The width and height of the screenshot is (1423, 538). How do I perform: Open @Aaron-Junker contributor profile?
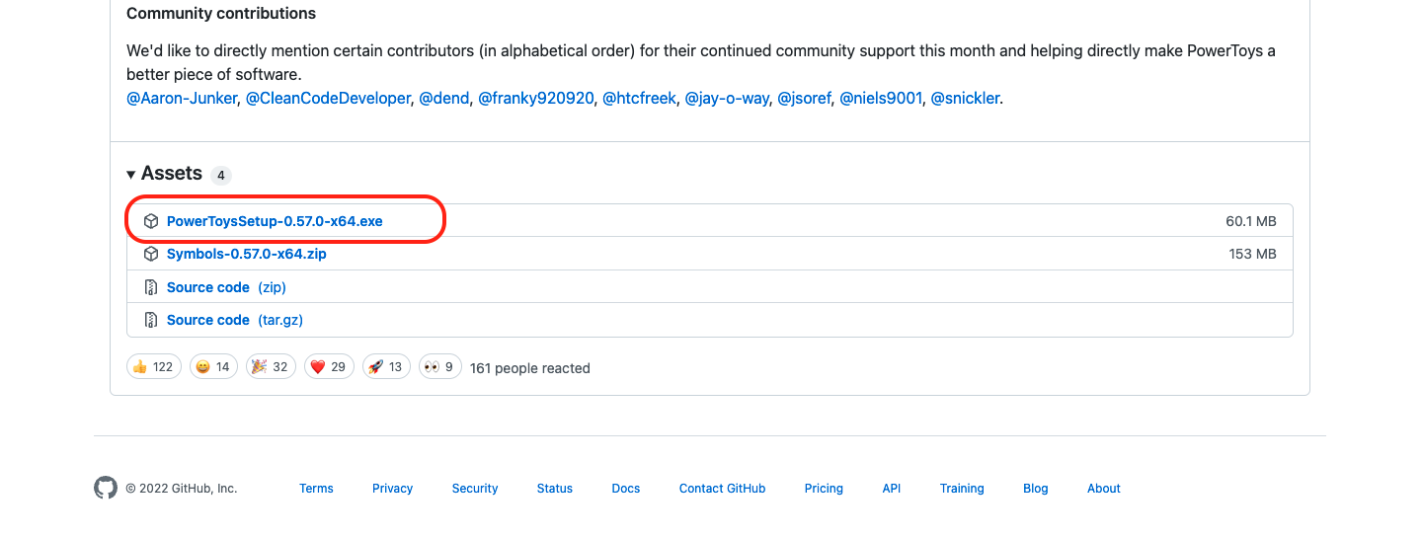[x=182, y=98]
